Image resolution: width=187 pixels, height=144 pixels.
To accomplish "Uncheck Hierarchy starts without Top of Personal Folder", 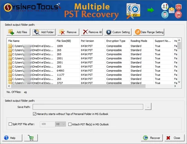I will point(35,114).
